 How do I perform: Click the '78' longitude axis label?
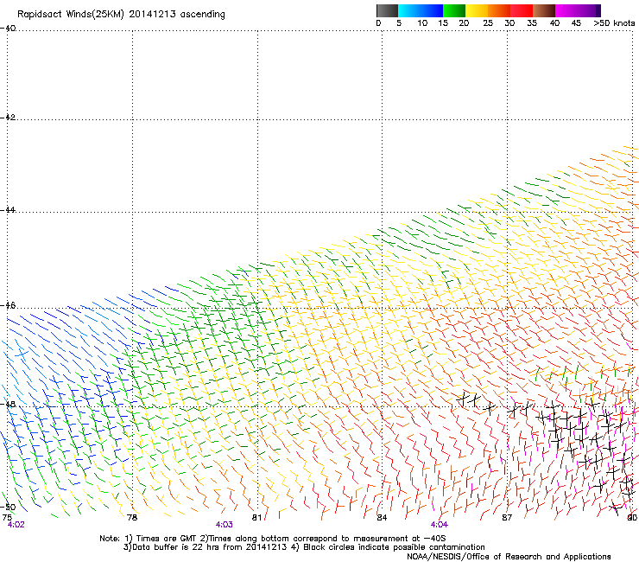tap(132, 517)
